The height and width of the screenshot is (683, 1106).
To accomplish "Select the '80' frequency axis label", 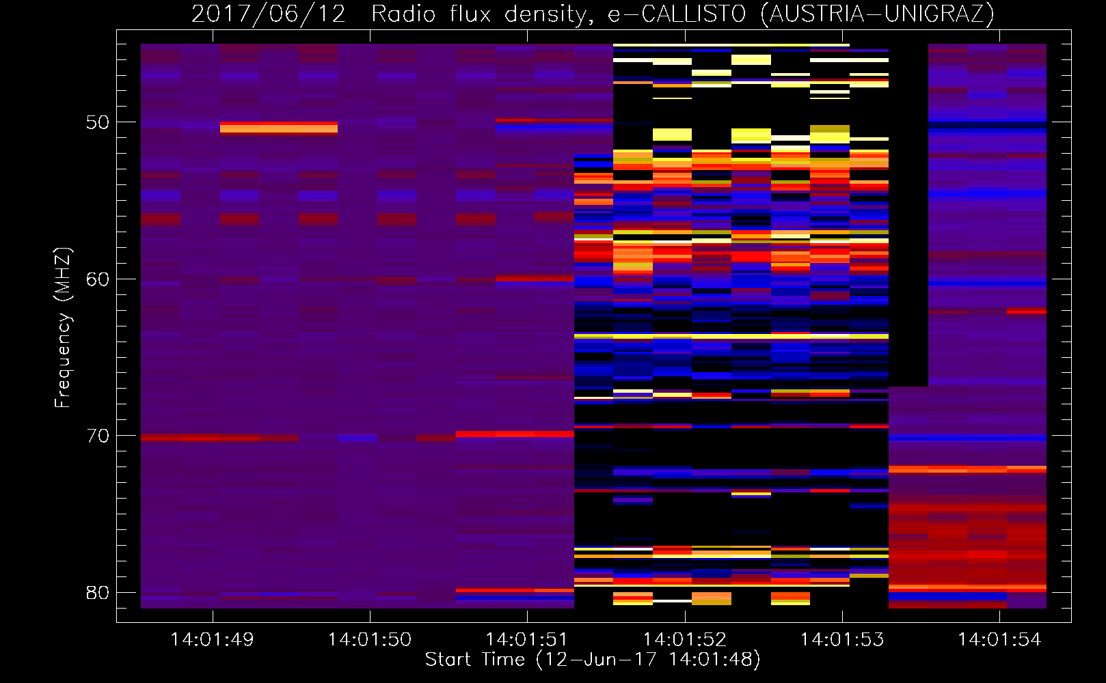I will pyautogui.click(x=98, y=593).
